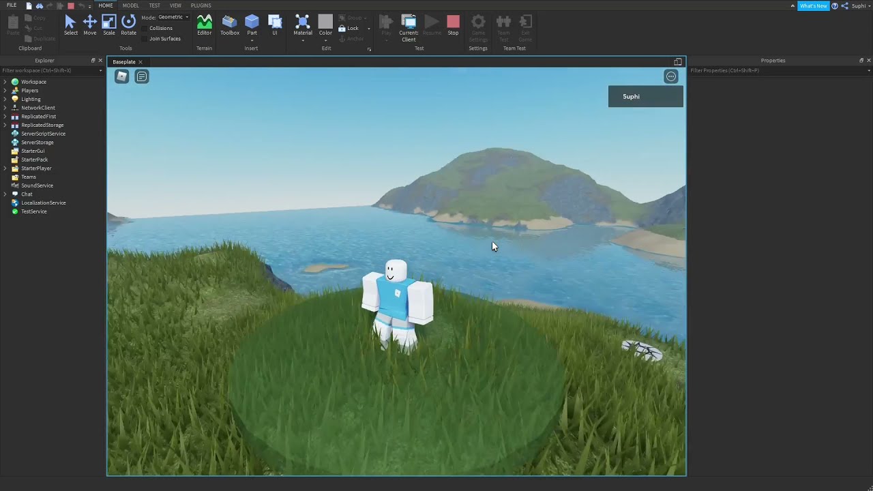Click the binoculars find icon
Viewport: 873px width, 491px height.
point(39,5)
